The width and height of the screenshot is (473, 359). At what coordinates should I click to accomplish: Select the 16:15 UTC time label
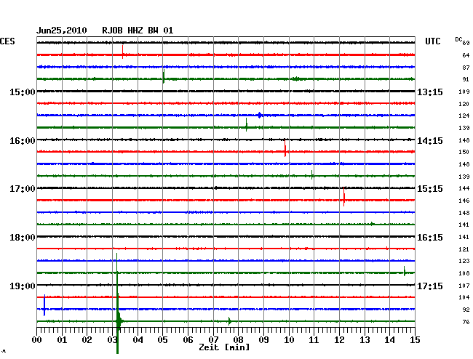click(x=430, y=238)
